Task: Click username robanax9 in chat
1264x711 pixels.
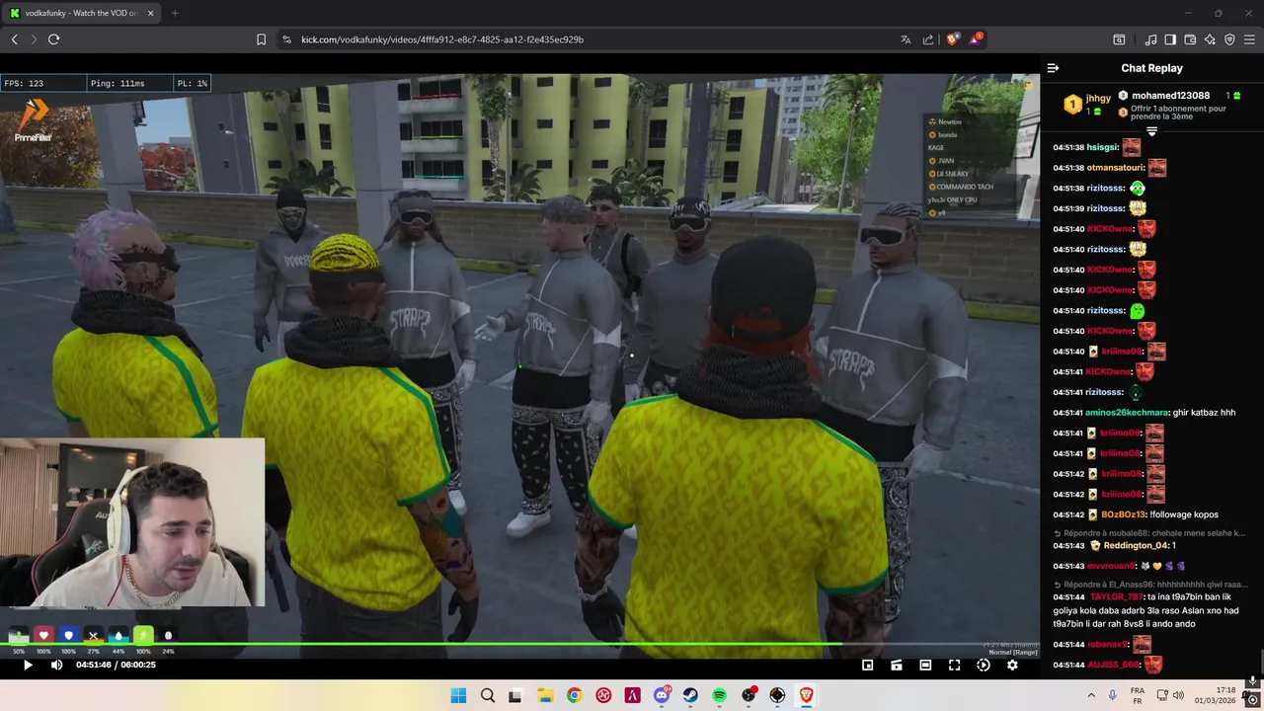Action: coord(1108,644)
